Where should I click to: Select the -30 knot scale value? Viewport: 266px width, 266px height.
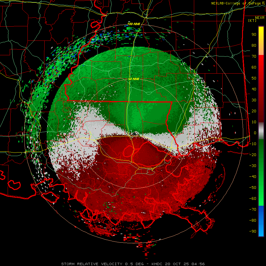(253, 166)
